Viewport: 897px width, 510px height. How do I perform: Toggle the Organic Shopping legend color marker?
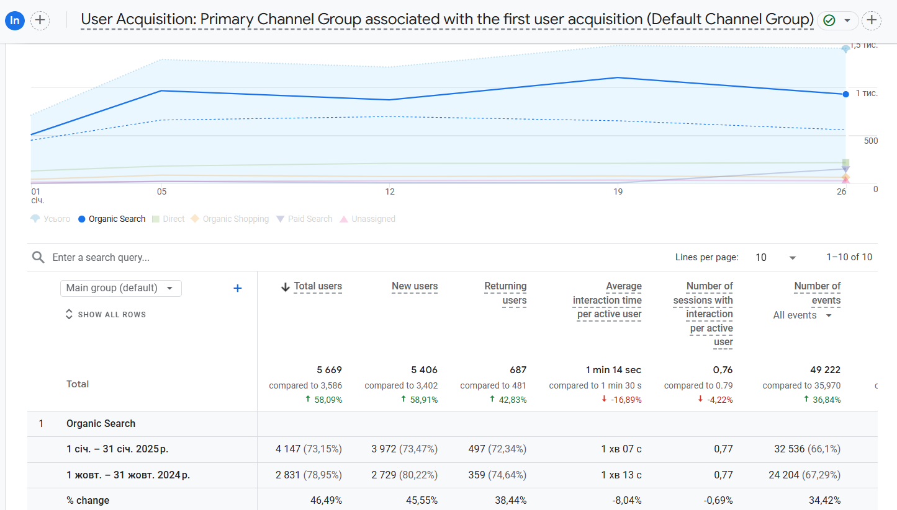(x=195, y=219)
